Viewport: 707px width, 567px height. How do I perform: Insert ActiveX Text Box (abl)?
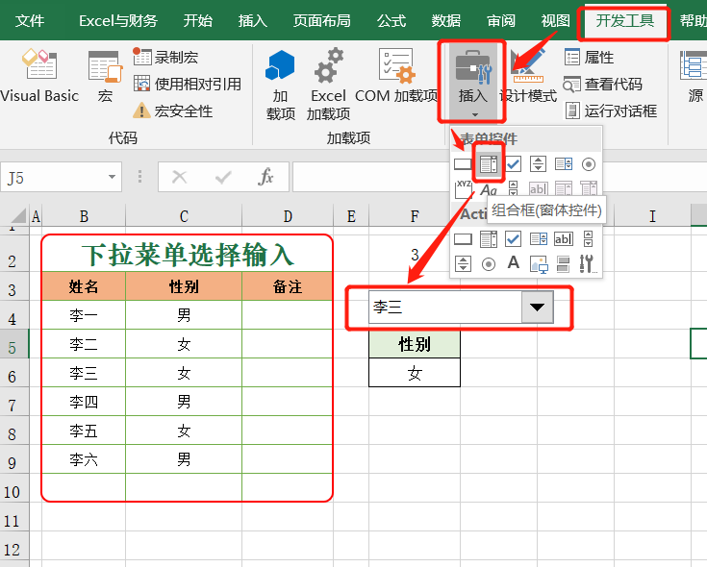[x=564, y=239]
